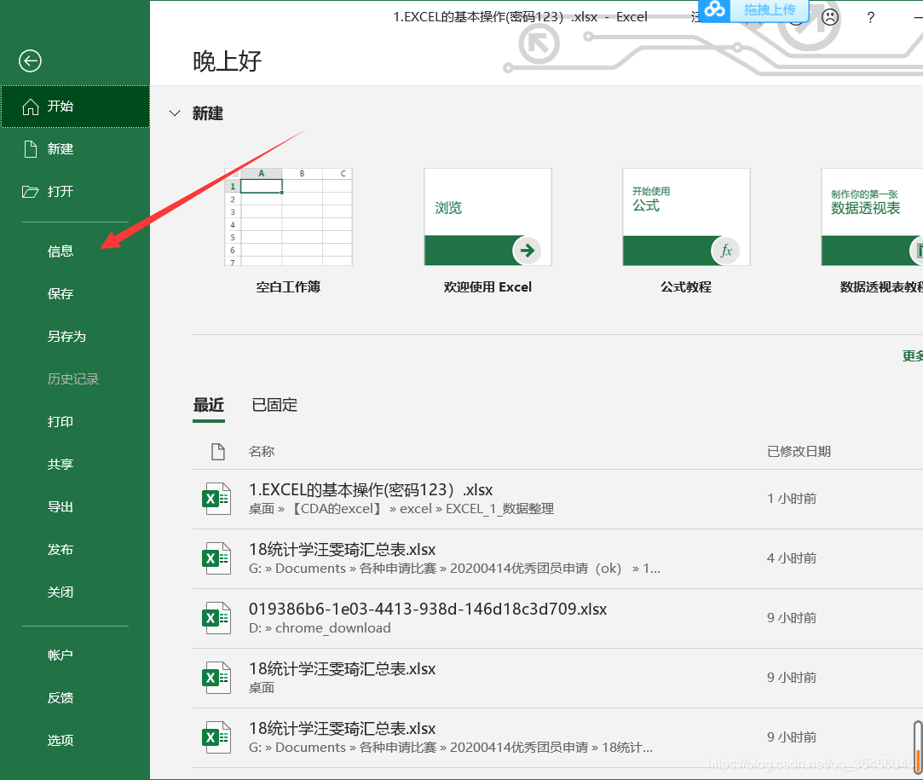Click the fx icon on 公式教程 card
This screenshot has height=780, width=923.
pyautogui.click(x=726, y=251)
